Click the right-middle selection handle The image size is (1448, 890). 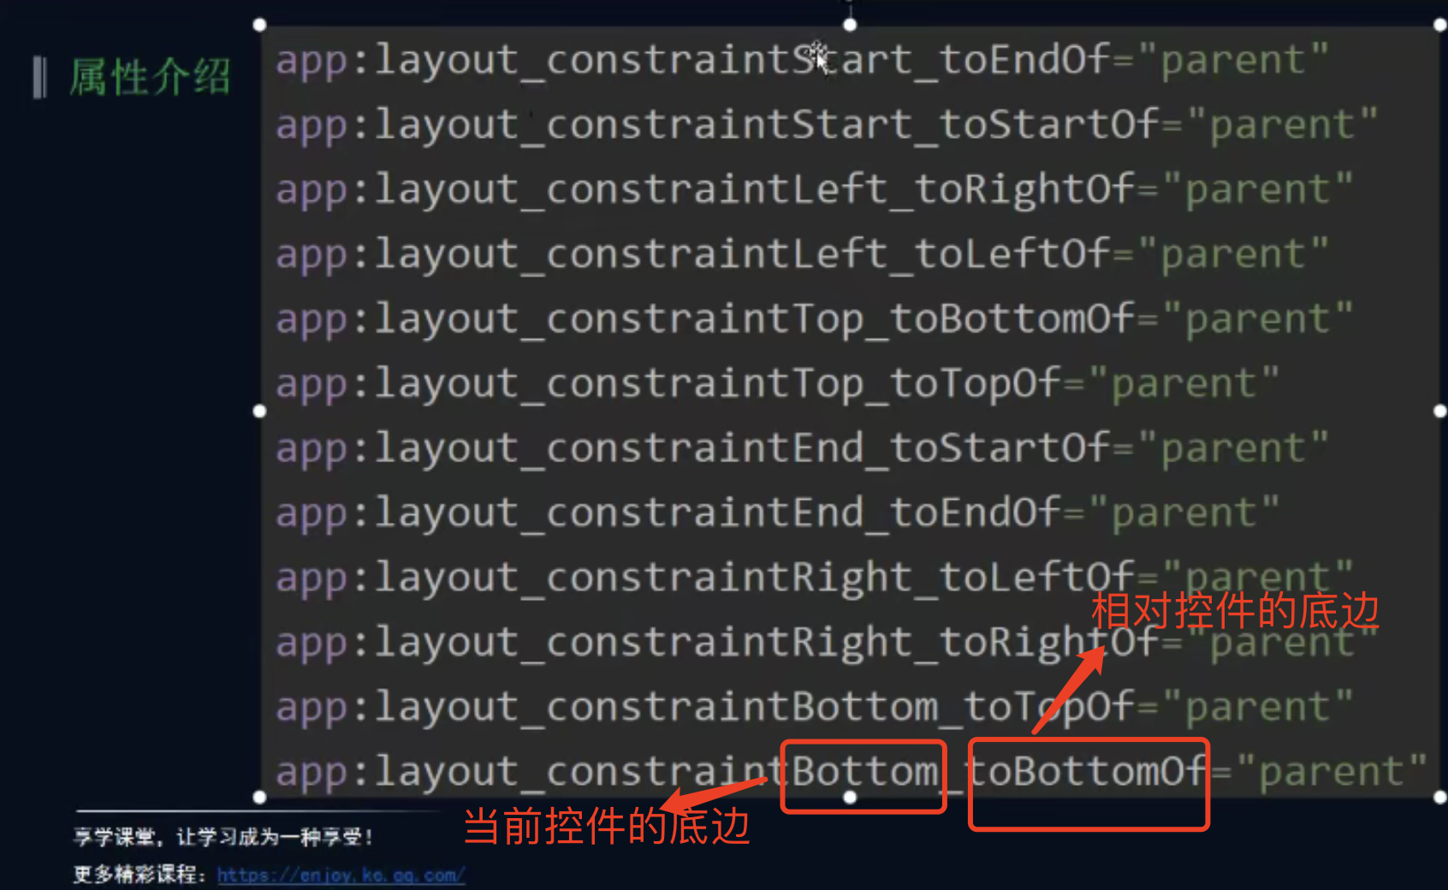pos(1440,412)
